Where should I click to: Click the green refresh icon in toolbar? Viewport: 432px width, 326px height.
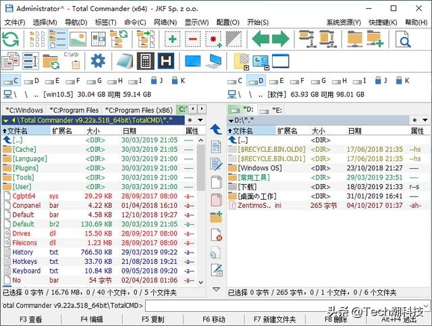tap(11, 39)
